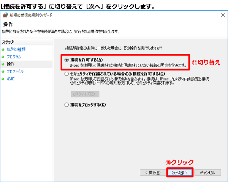Open the 名前 step in sidebar

pyautogui.click(x=11, y=78)
